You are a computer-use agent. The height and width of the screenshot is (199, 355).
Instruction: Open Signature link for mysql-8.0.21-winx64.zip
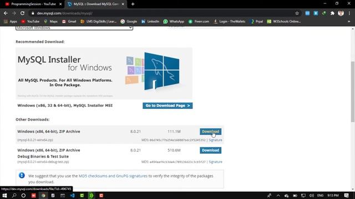215,140
